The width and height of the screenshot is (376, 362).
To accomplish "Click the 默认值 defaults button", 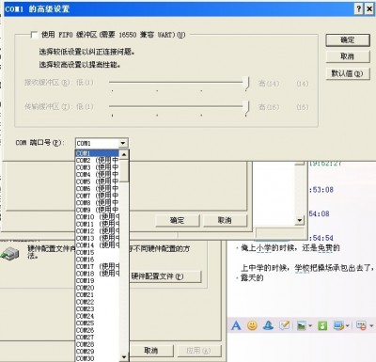I will 348,73.
